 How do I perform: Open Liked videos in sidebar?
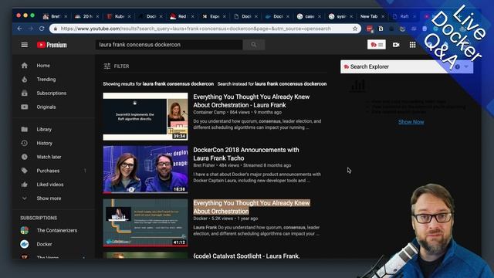click(49, 185)
